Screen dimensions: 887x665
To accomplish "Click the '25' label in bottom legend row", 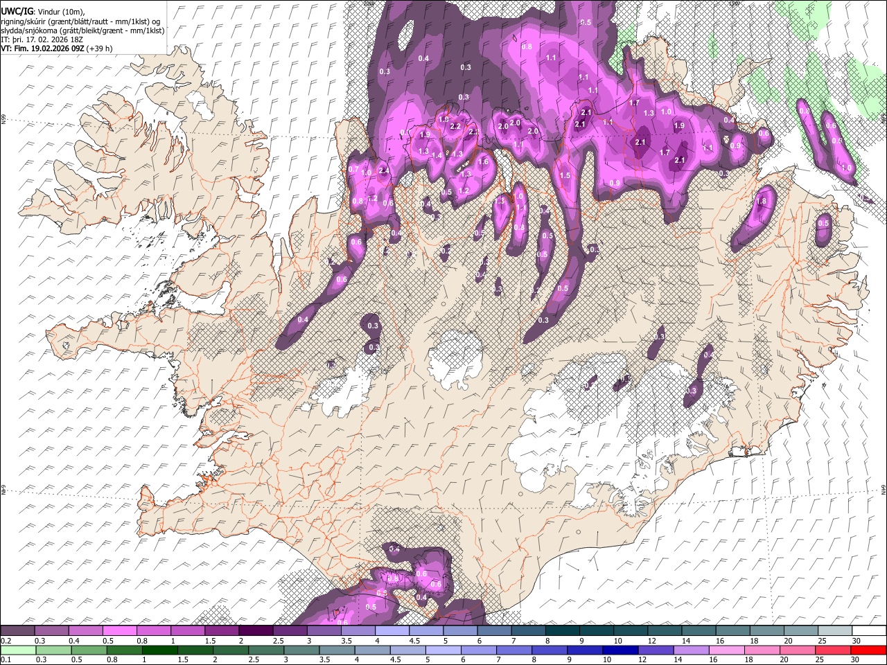I will (x=818, y=659).
